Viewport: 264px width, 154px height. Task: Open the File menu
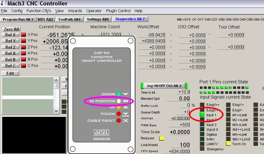[4, 11]
